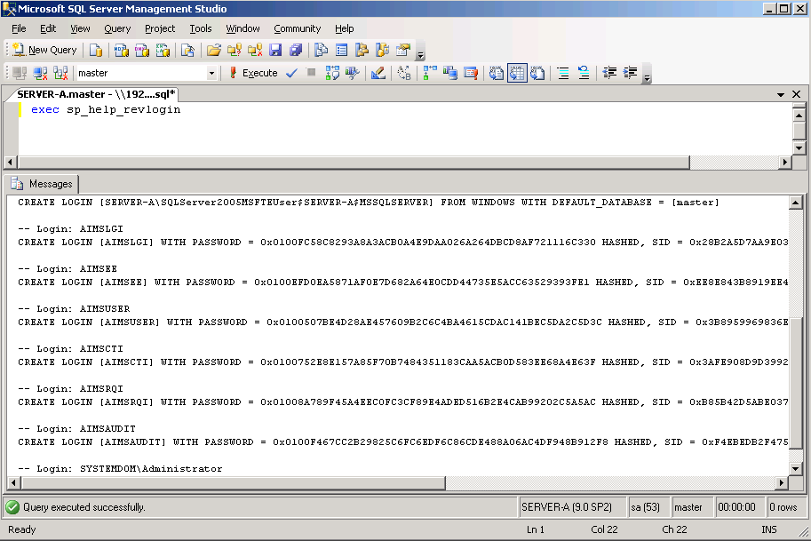Select the Parse query checkmark icon
The height and width of the screenshot is (541, 811).
click(x=291, y=72)
